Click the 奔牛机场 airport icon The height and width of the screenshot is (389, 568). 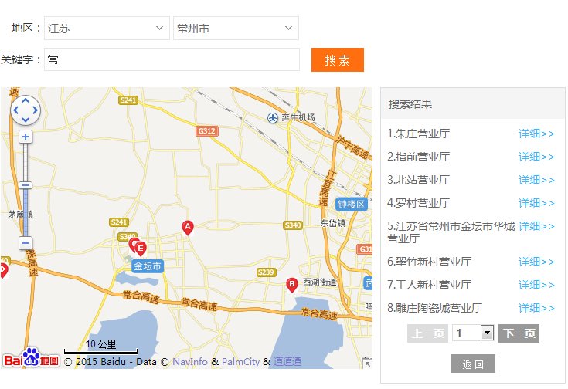click(272, 117)
